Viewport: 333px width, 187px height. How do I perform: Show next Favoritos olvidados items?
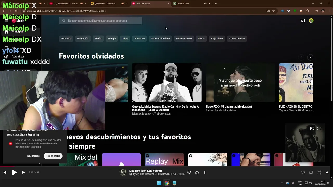click(310, 57)
